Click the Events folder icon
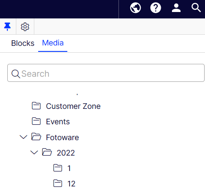Image resolution: width=205 pixels, height=192 pixels. coord(36,121)
